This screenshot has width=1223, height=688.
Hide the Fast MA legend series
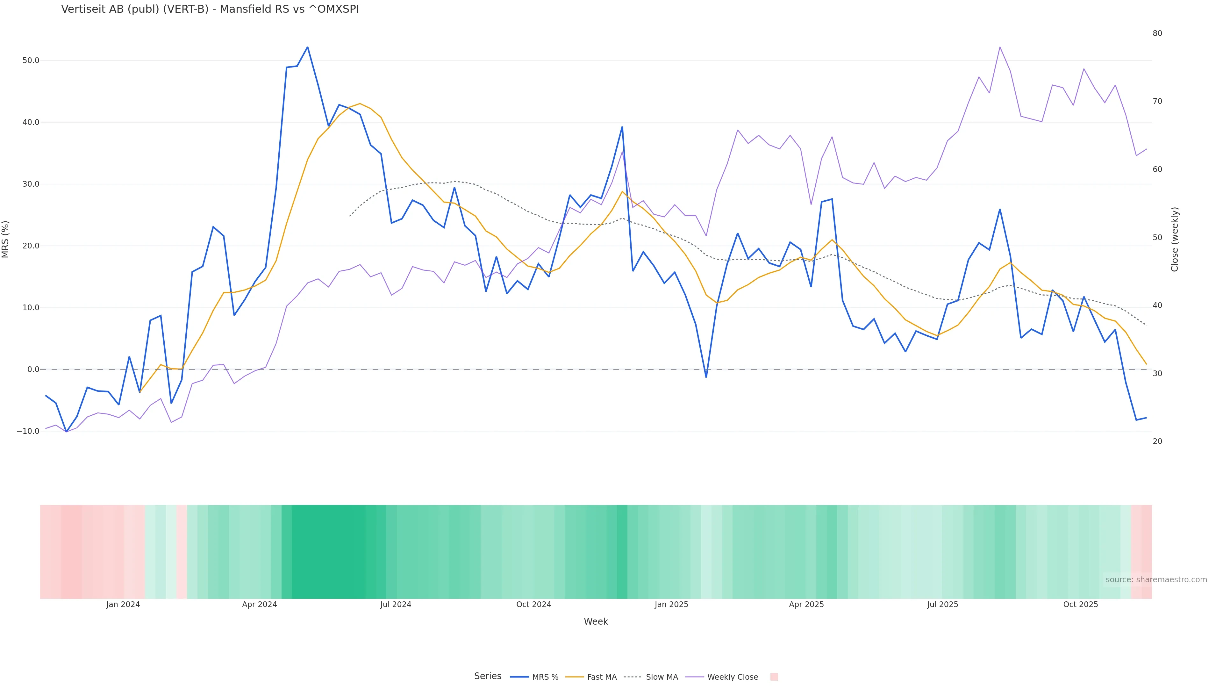click(602, 677)
